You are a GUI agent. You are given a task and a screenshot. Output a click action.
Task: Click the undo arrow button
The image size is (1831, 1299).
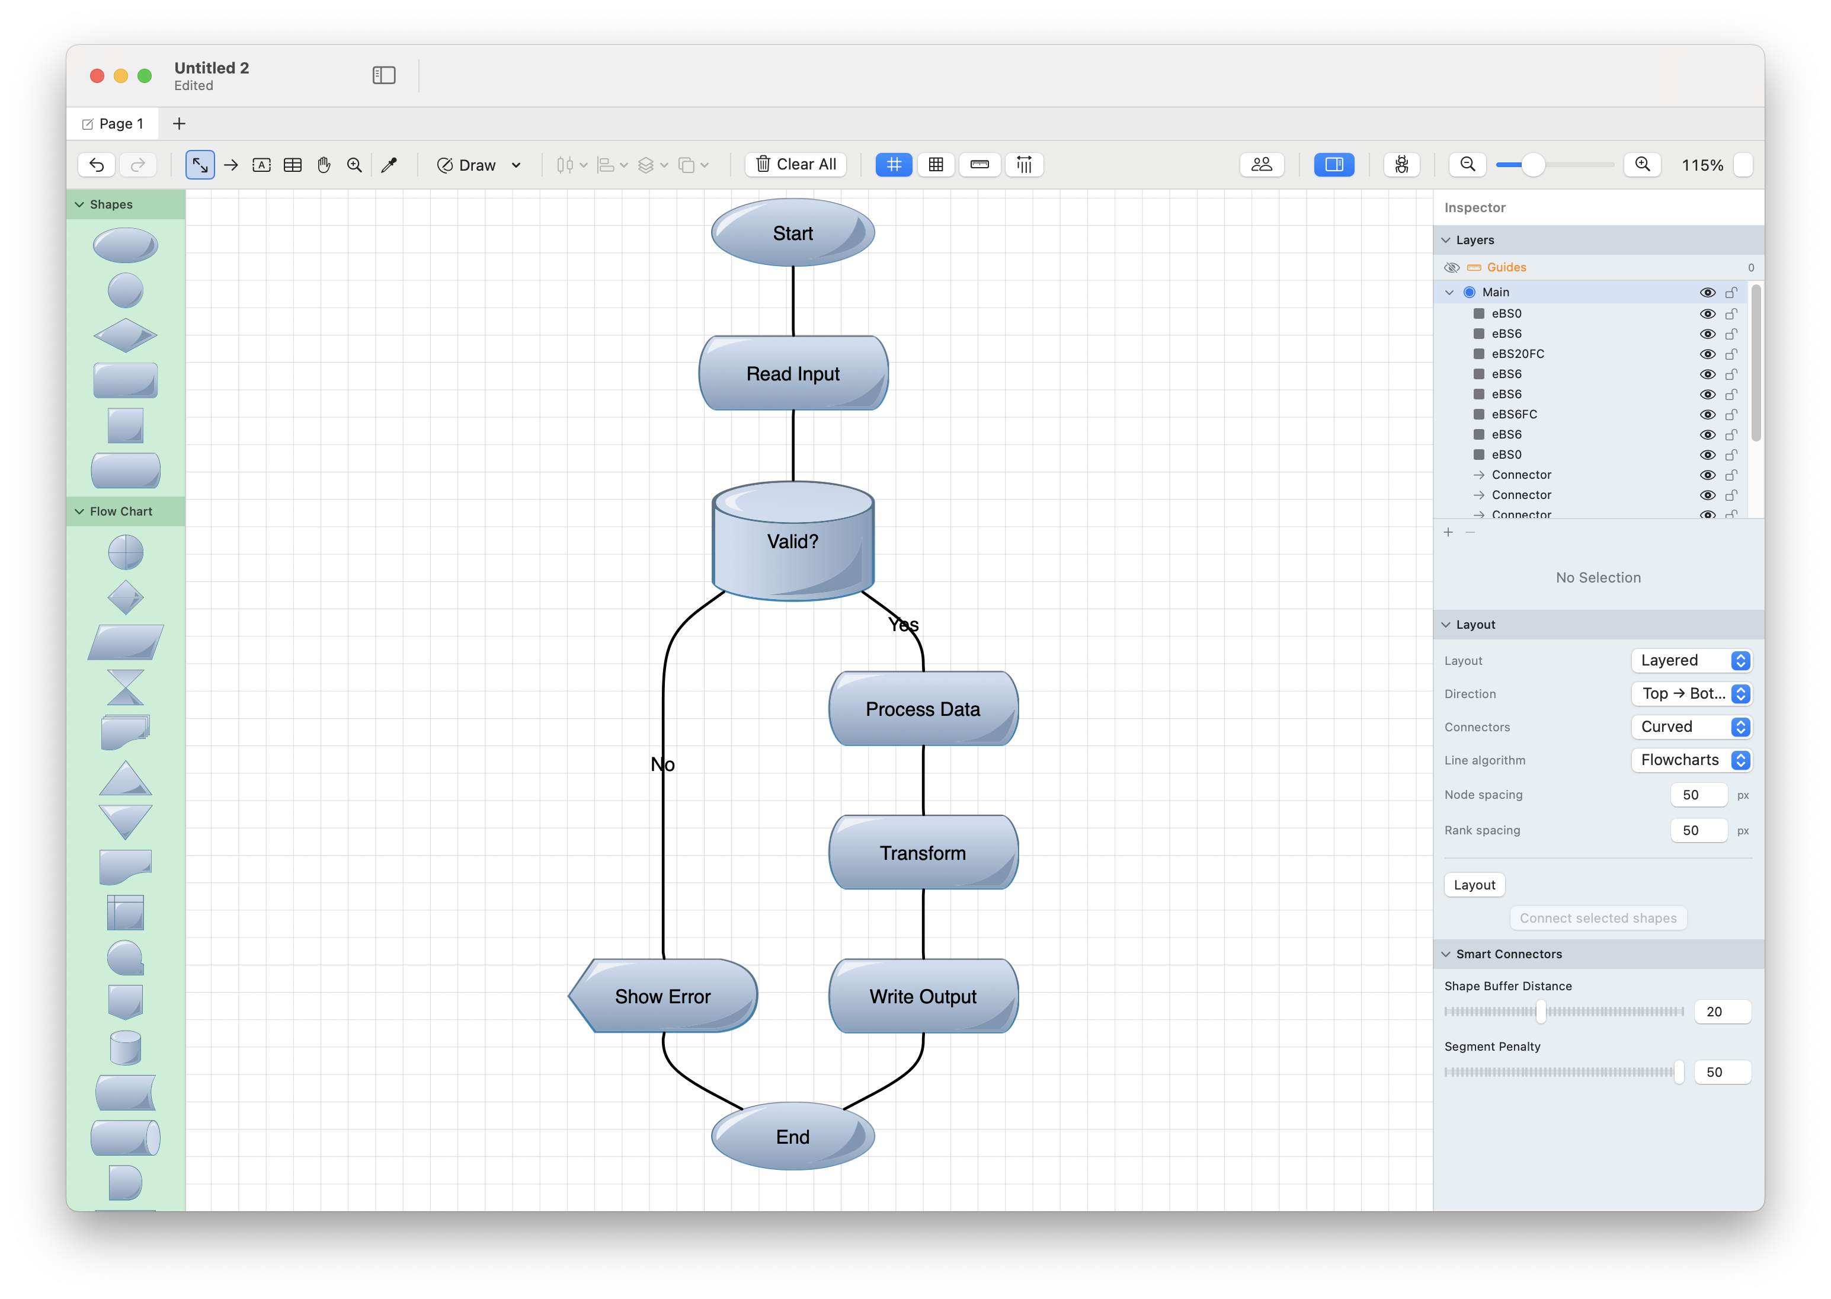(97, 165)
